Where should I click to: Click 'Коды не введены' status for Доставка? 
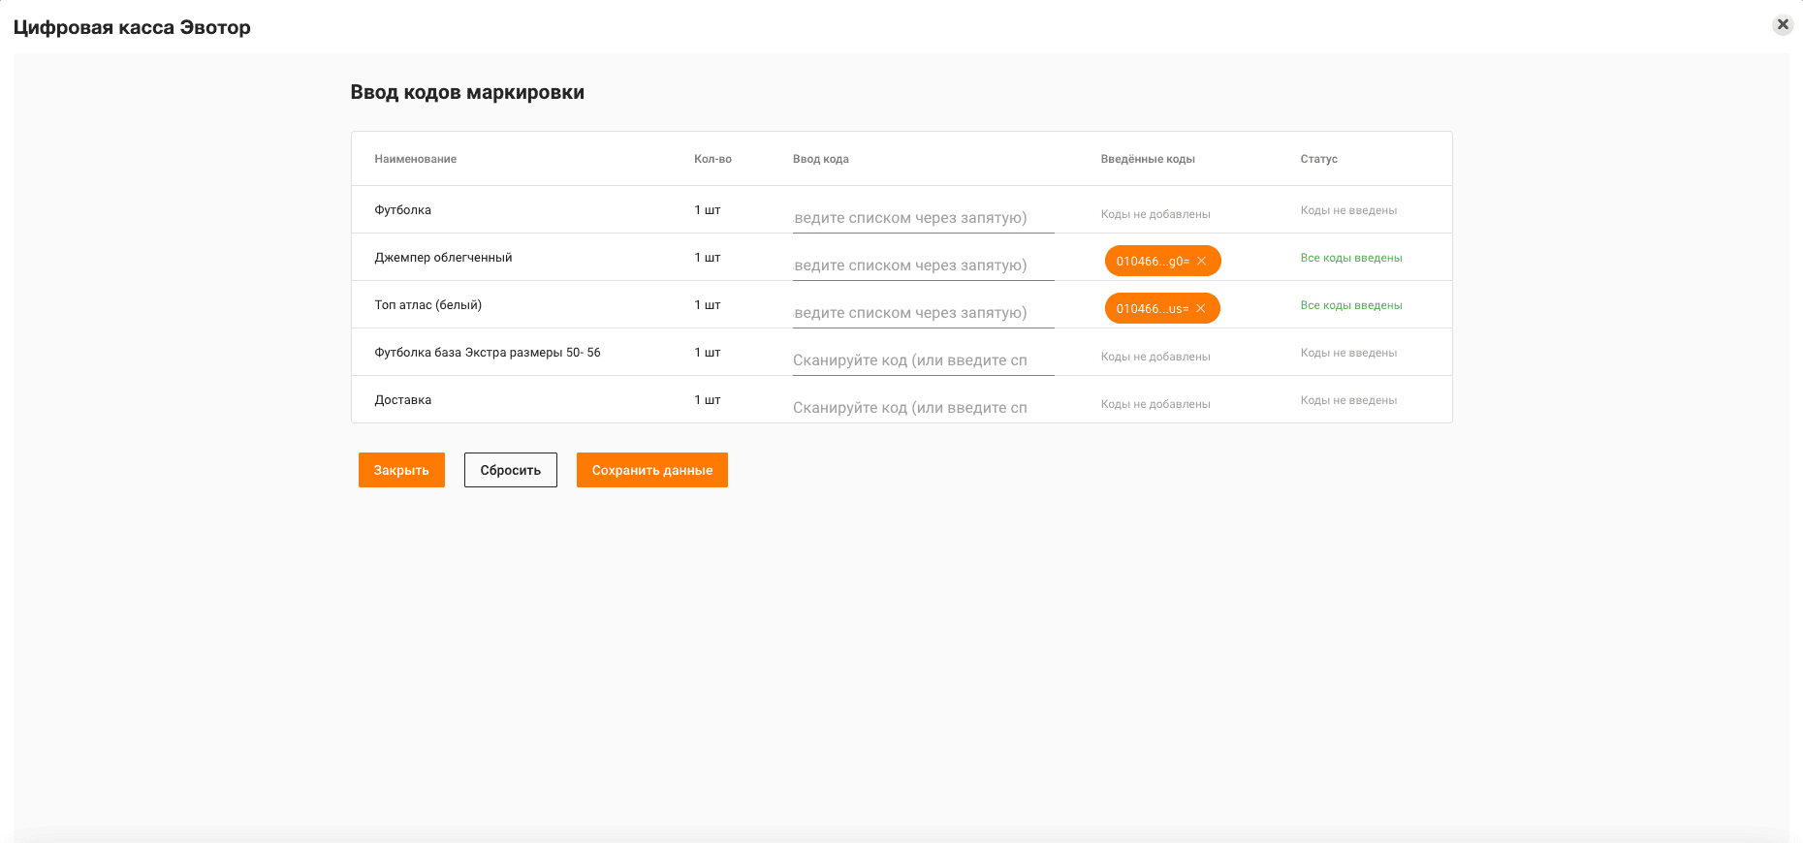1348,400
